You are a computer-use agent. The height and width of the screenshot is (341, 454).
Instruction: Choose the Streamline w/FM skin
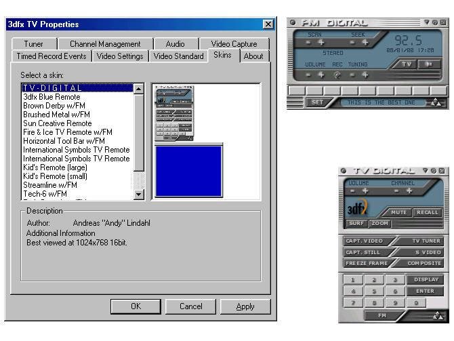tap(78, 185)
